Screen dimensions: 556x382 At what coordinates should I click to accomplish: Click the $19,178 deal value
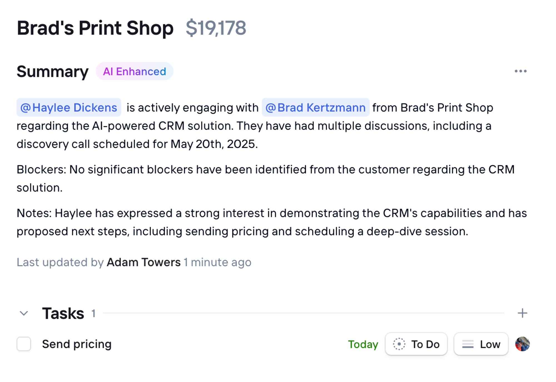[x=216, y=28]
